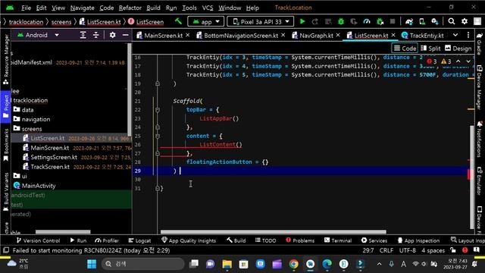Open the Build menu
This screenshot has height=273, width=485.
tap(153, 8)
